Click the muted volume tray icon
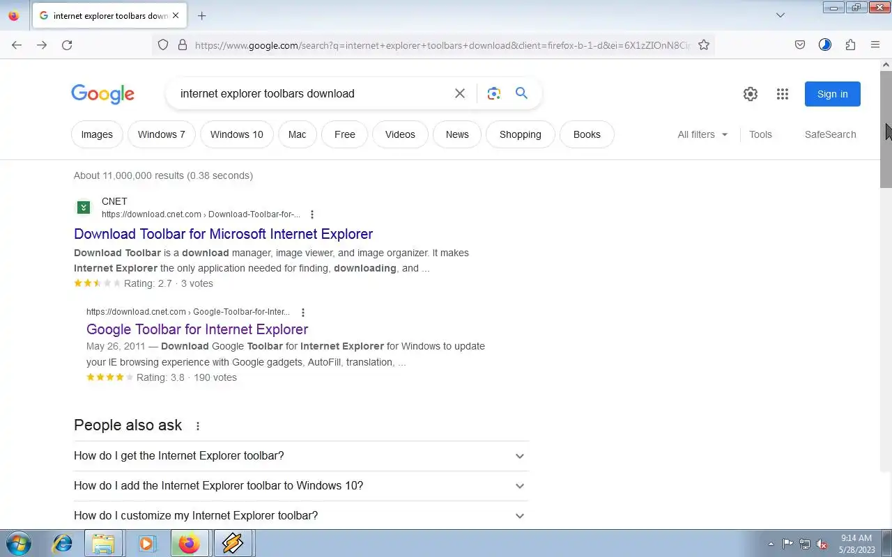Screen dimensions: 892x557 (x=822, y=544)
